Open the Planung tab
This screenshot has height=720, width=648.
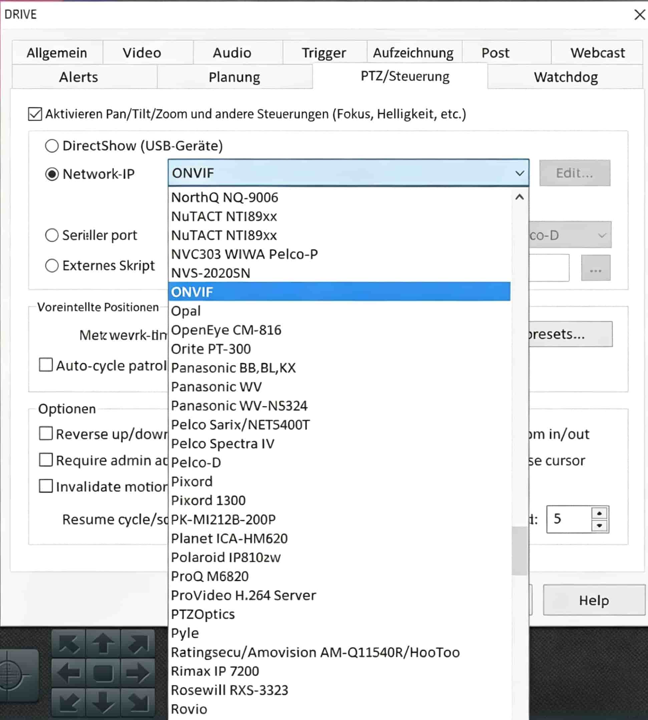234,77
